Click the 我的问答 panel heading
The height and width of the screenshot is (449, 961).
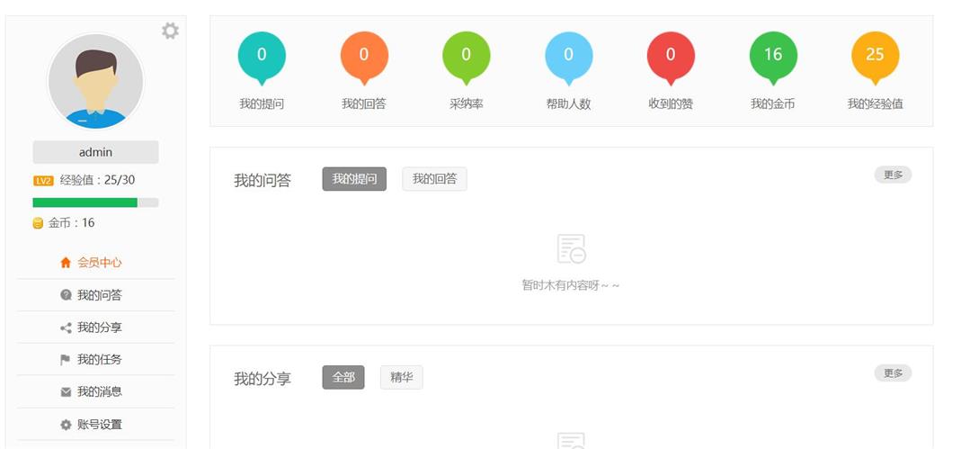coord(262,181)
